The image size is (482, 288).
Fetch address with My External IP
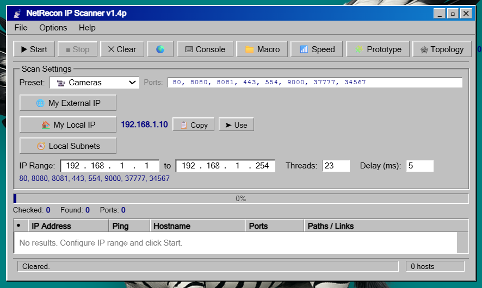68,103
